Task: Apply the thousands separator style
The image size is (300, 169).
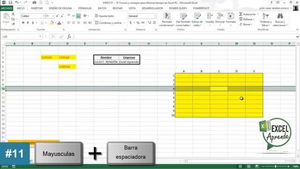Action: pyautogui.click(x=143, y=23)
